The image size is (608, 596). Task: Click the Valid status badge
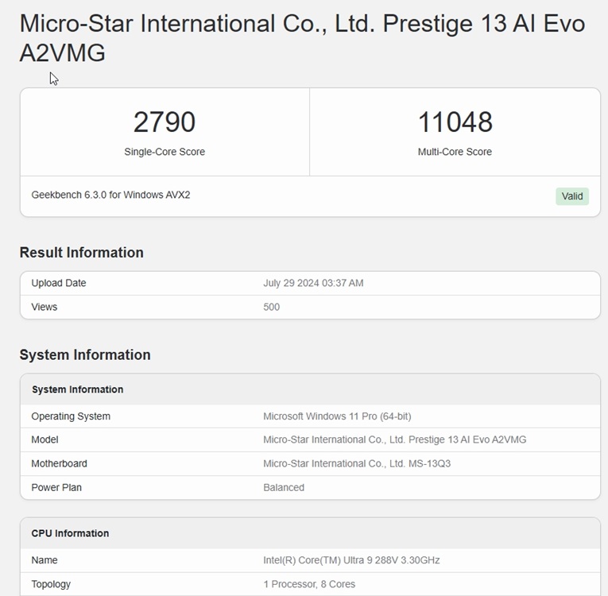click(572, 196)
